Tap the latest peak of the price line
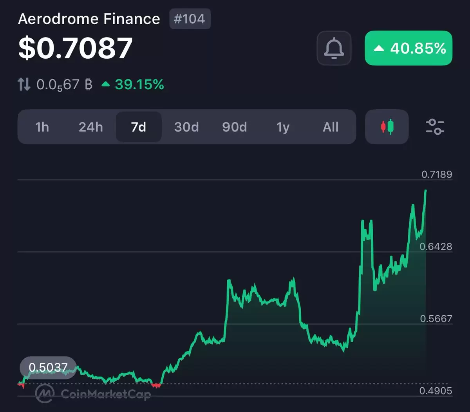This screenshot has width=470, height=412. 426,190
